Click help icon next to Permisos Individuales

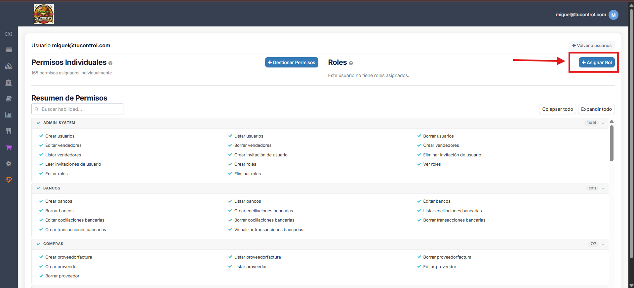110,63
